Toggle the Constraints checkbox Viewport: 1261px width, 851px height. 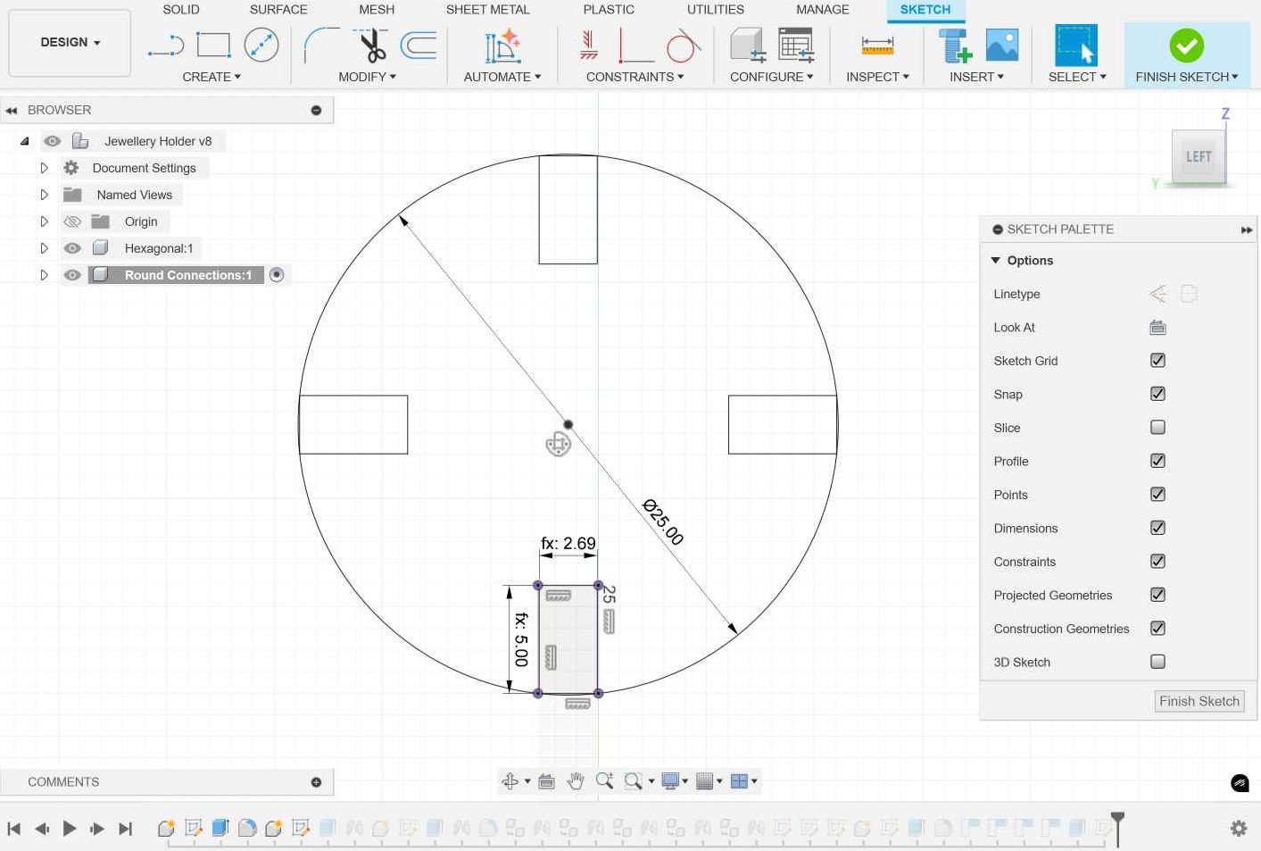point(1157,562)
